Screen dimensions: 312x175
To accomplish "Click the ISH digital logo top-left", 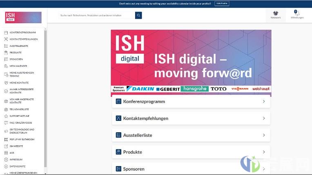I will click(x=23, y=17).
